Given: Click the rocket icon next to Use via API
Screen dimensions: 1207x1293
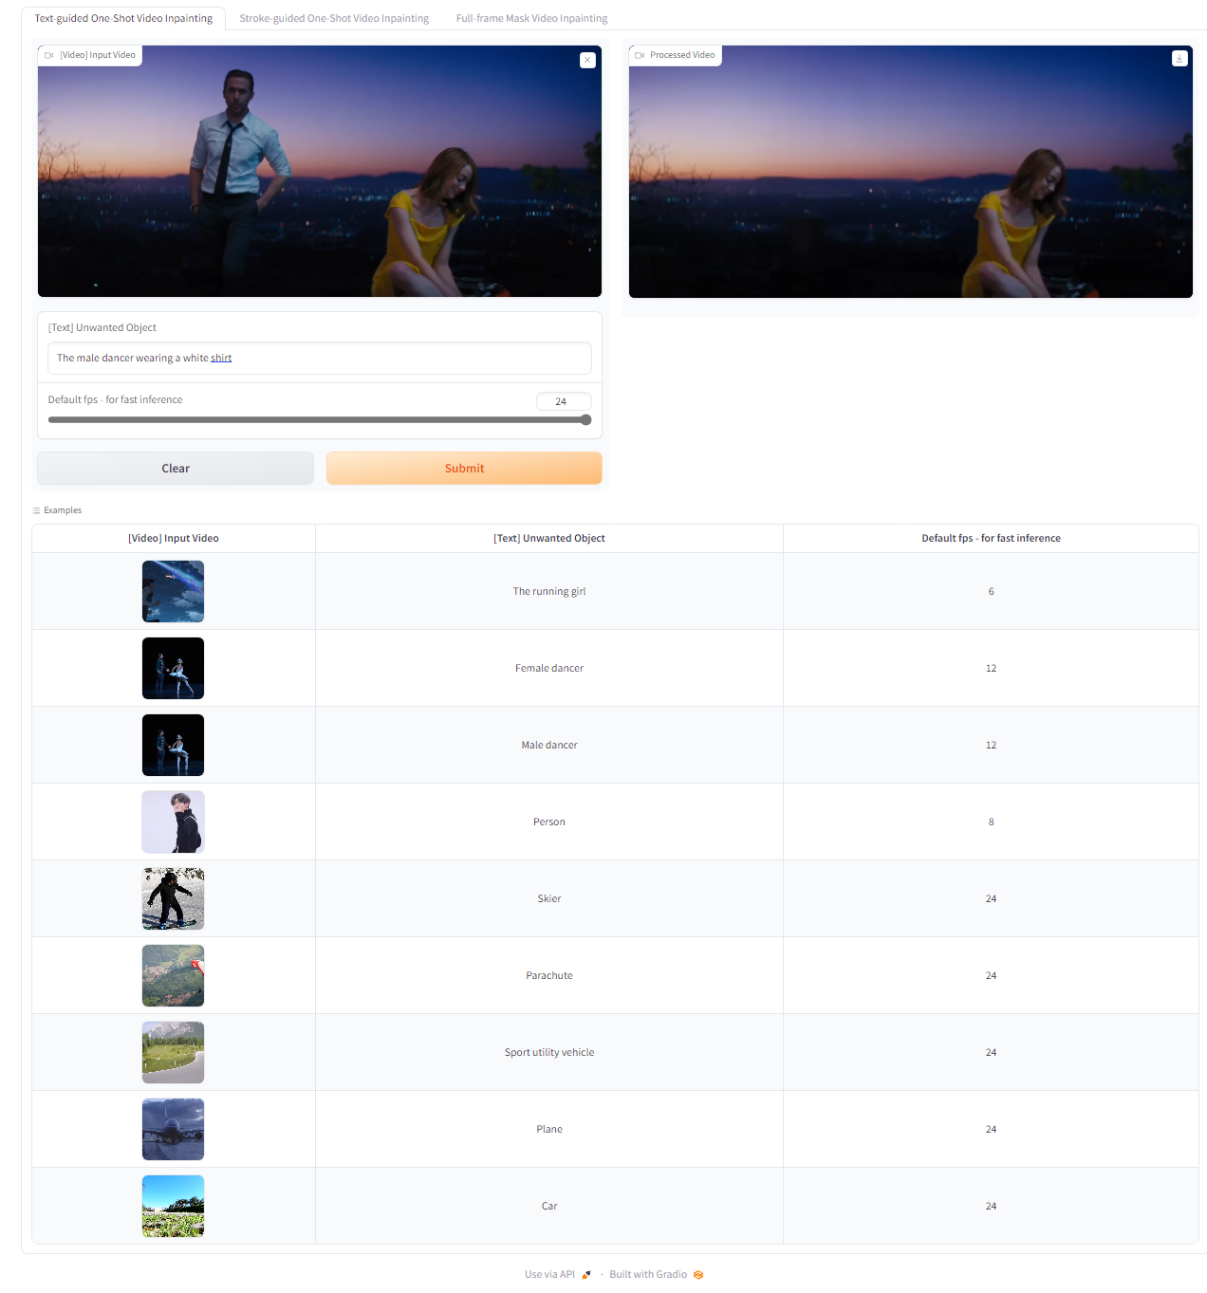Looking at the screenshot, I should coord(586,1275).
